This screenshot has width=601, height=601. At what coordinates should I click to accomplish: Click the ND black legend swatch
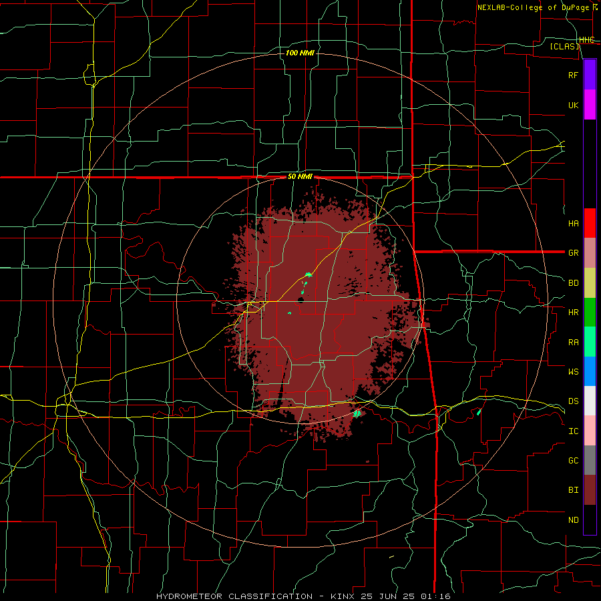coord(590,520)
